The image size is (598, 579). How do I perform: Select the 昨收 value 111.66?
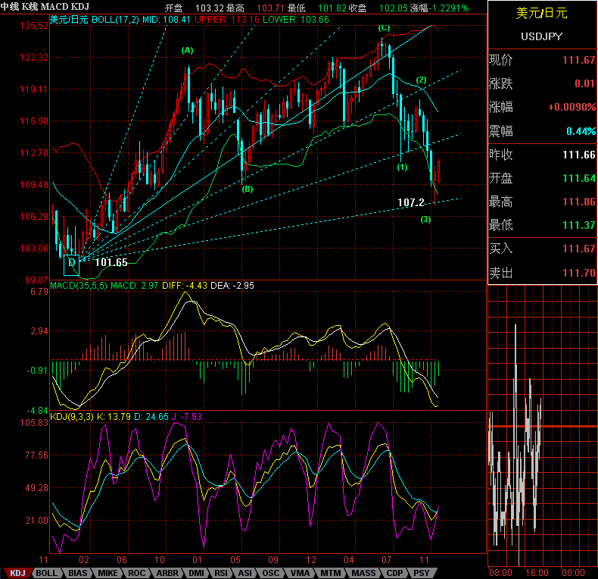[579, 155]
